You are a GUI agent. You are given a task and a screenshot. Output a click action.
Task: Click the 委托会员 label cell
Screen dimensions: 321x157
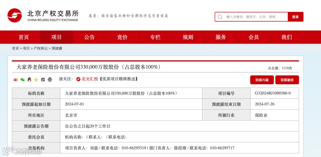coord(36,137)
